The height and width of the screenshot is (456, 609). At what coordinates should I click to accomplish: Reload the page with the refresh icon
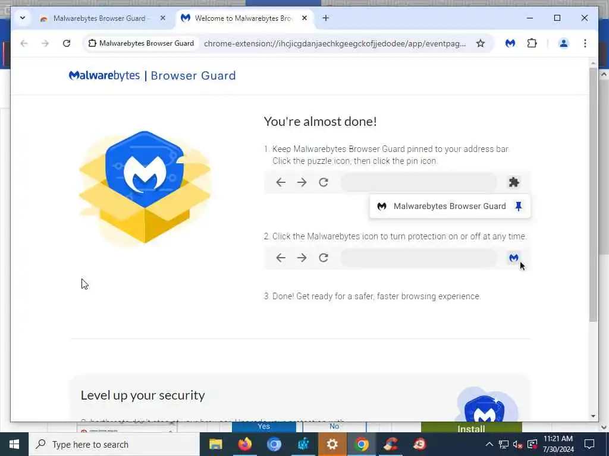tap(67, 43)
